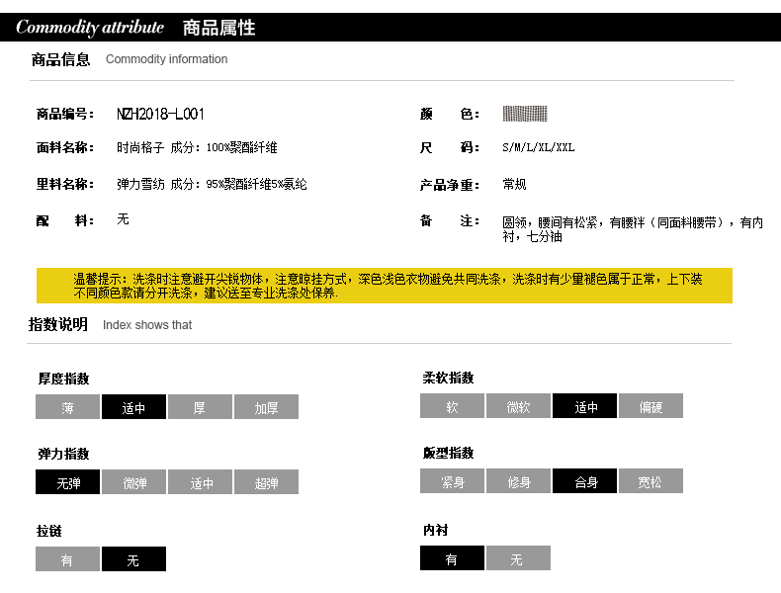The image size is (781, 593).
Task: Choose 有 under 拉链
Action: click(68, 559)
